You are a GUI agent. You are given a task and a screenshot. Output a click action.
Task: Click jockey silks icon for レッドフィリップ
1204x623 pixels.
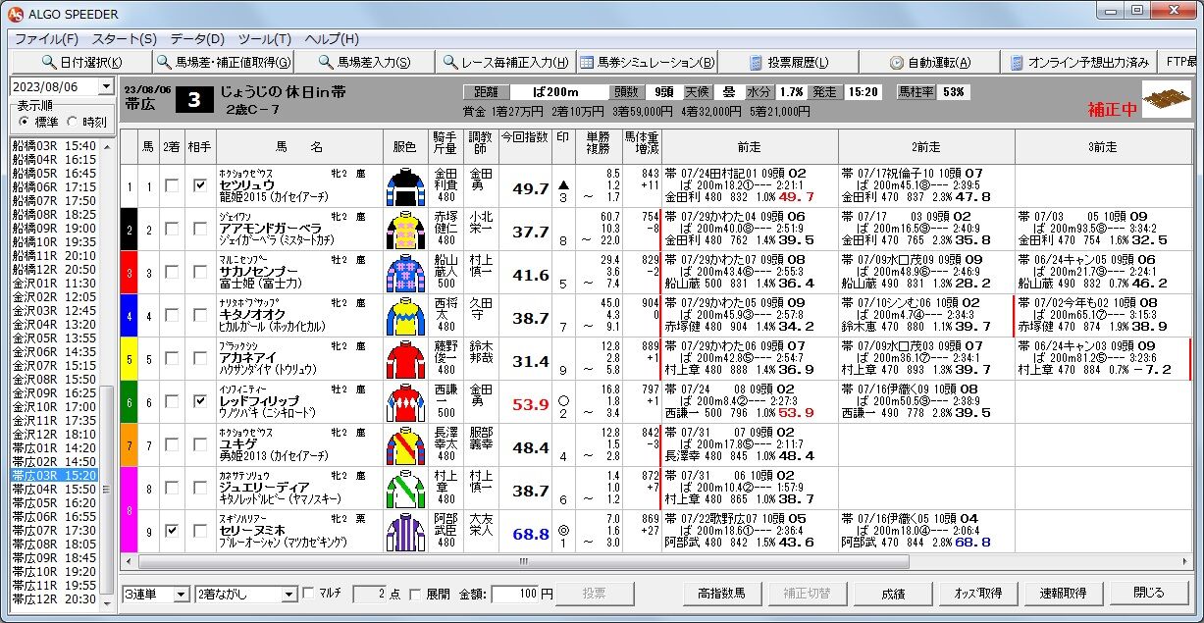[405, 402]
